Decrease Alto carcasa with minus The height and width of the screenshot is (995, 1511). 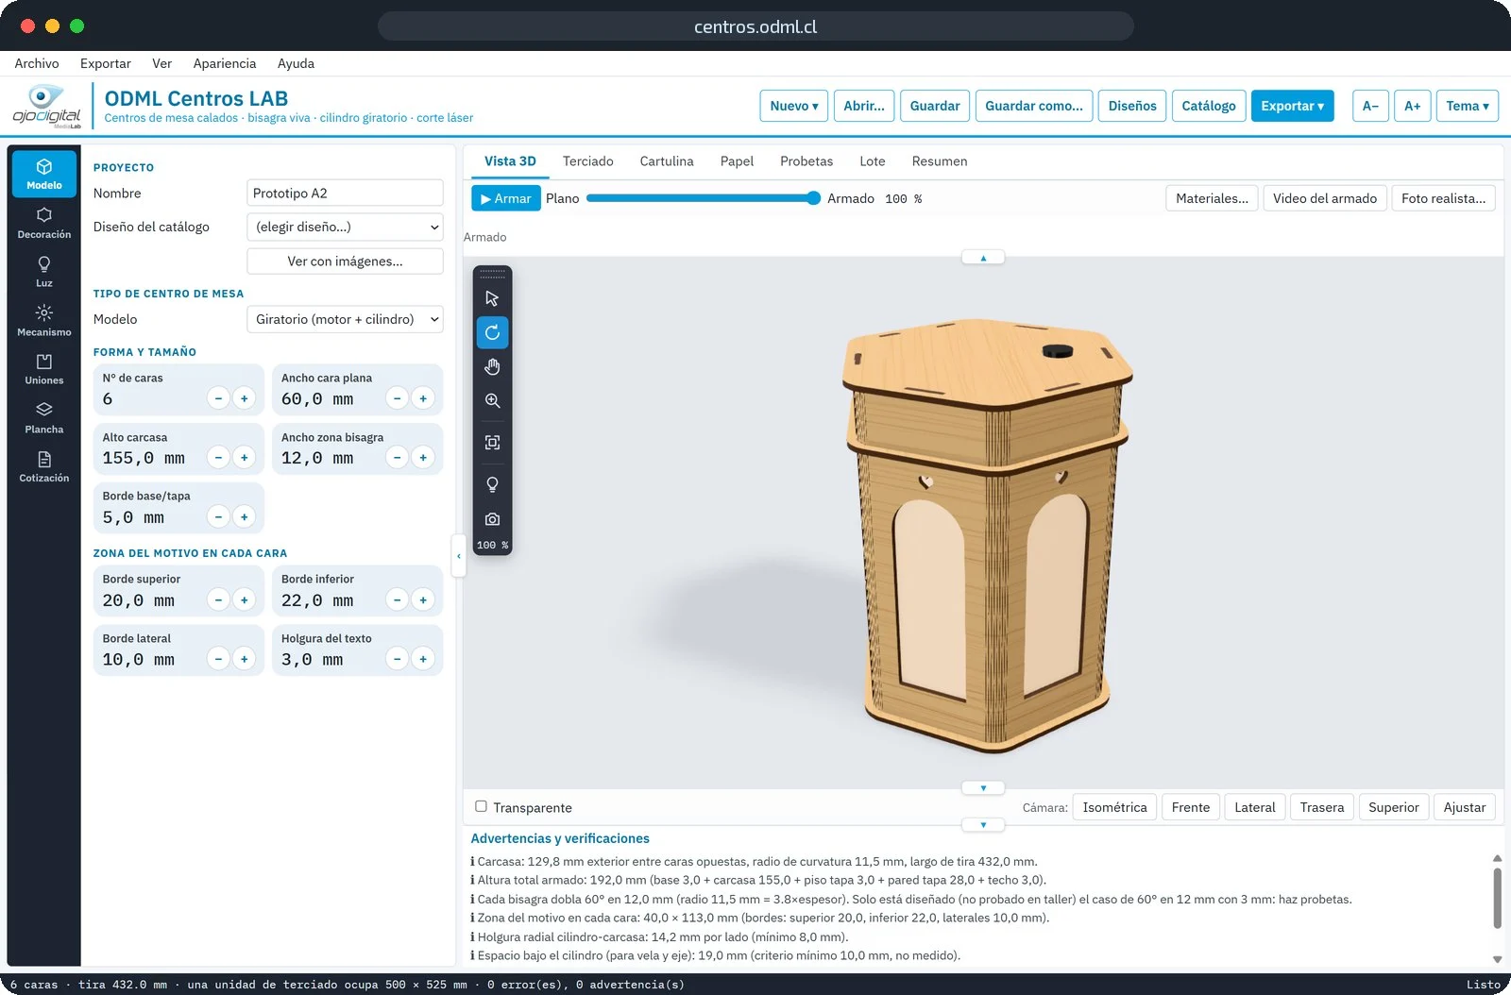pyautogui.click(x=218, y=458)
